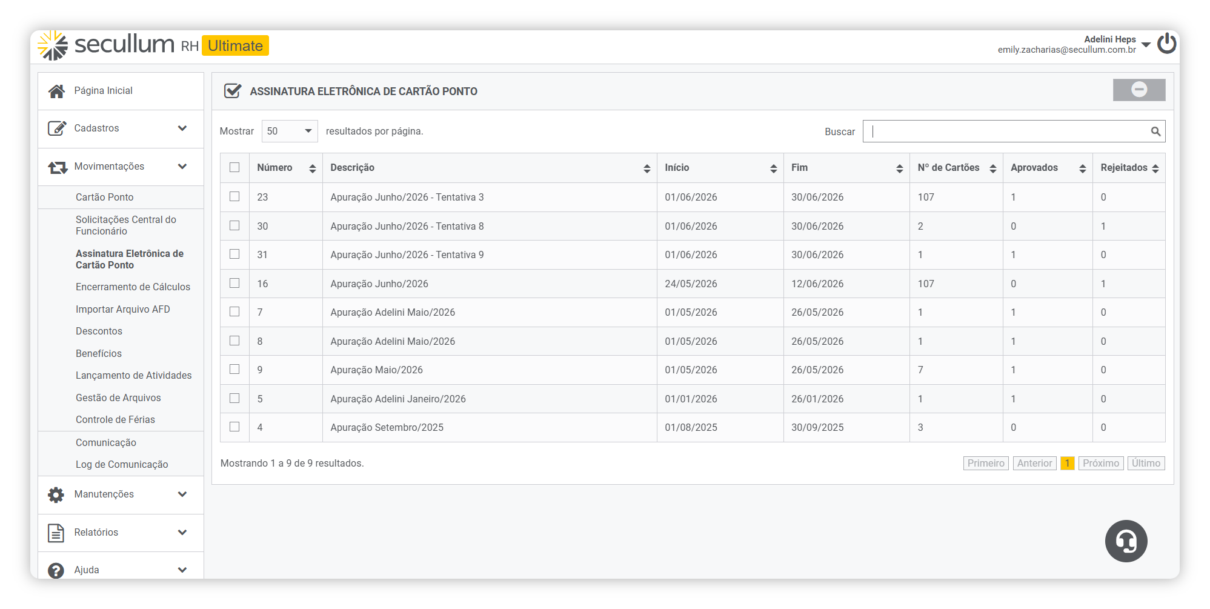Viewport: 1210px width, 609px height.
Task: Open Gestão de Arquivos
Action: point(118,398)
